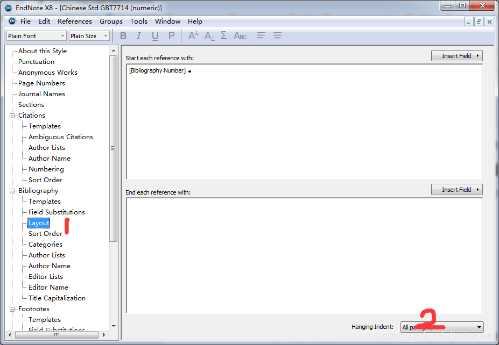Restore the inner style document window

[x=479, y=22]
